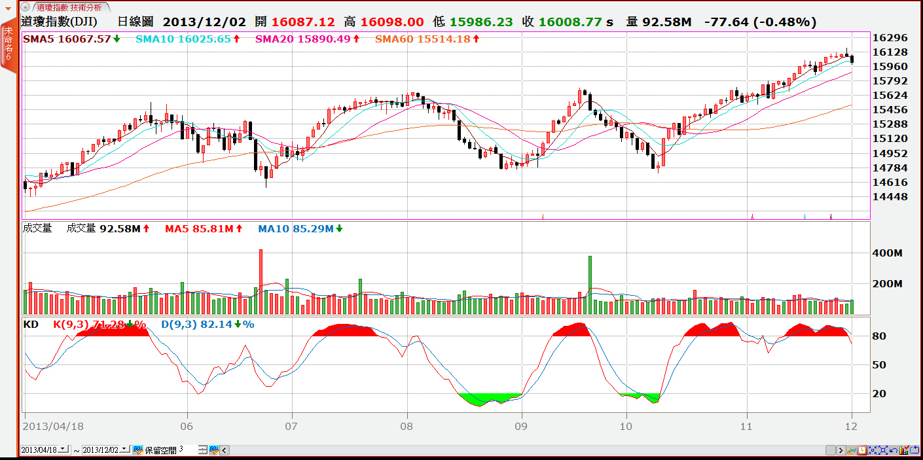Open bar chart checkmark settings icon

(905, 450)
